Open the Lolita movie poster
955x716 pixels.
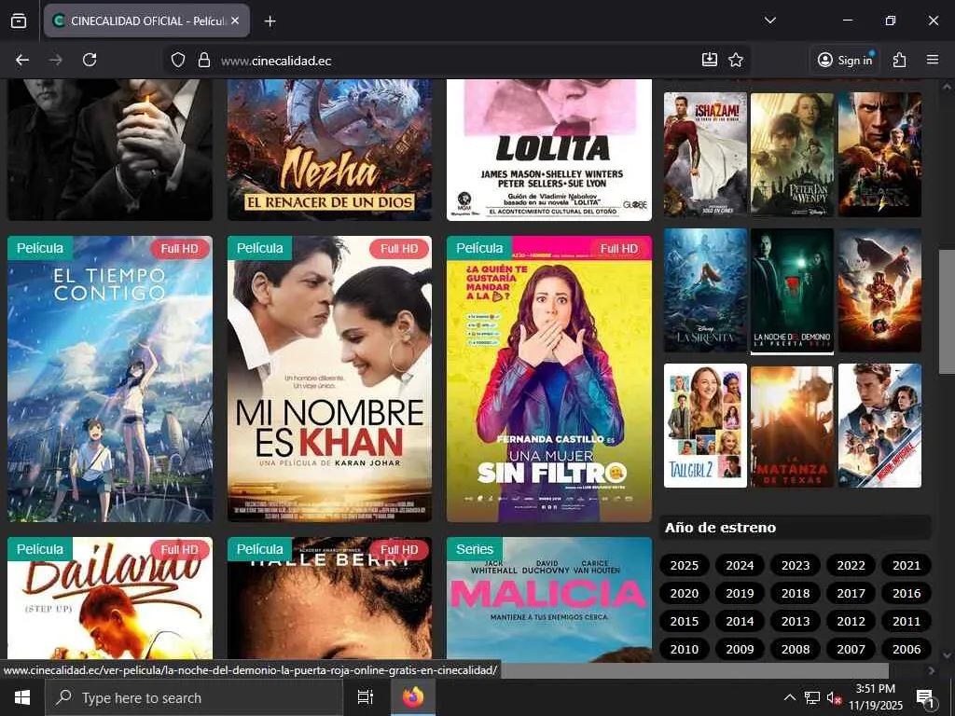(549, 149)
